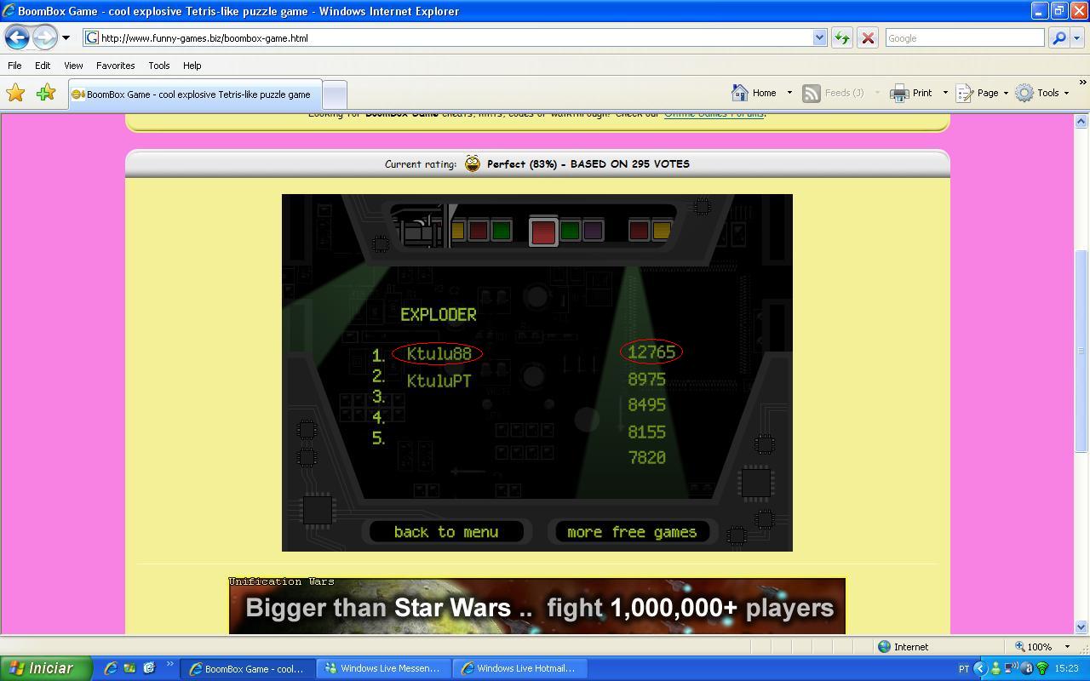Click the green wireless network tray icon
Viewport: 1090px width, 681px height.
click(x=1042, y=668)
